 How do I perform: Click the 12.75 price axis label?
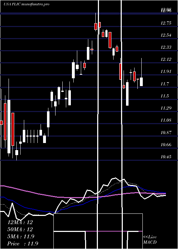click(166, 23)
